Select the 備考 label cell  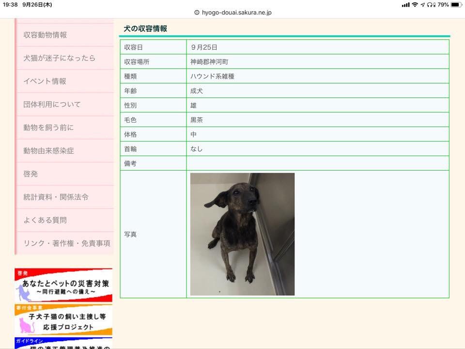153,163
